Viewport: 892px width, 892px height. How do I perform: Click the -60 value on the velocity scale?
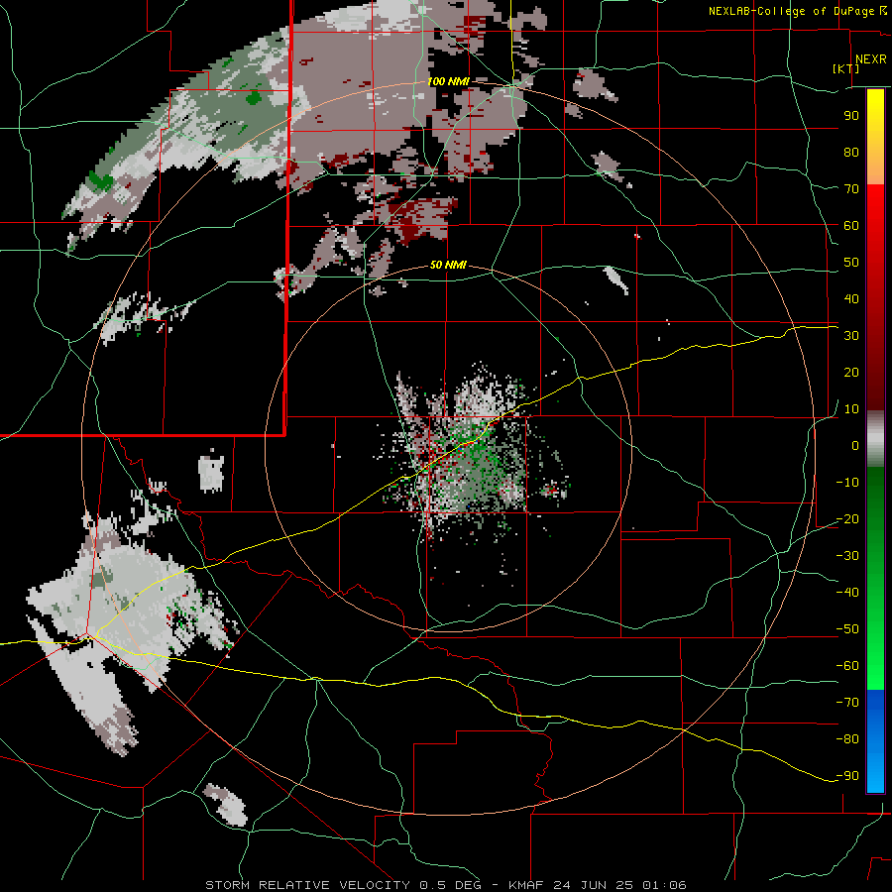pos(847,666)
